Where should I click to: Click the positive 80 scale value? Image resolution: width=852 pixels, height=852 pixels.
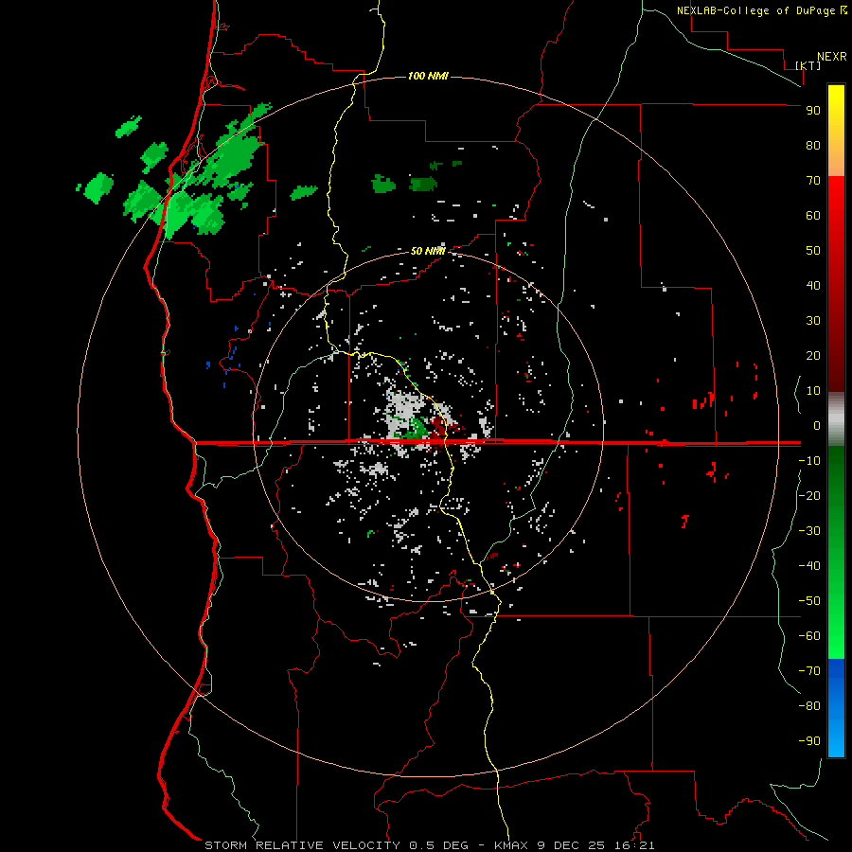point(813,146)
